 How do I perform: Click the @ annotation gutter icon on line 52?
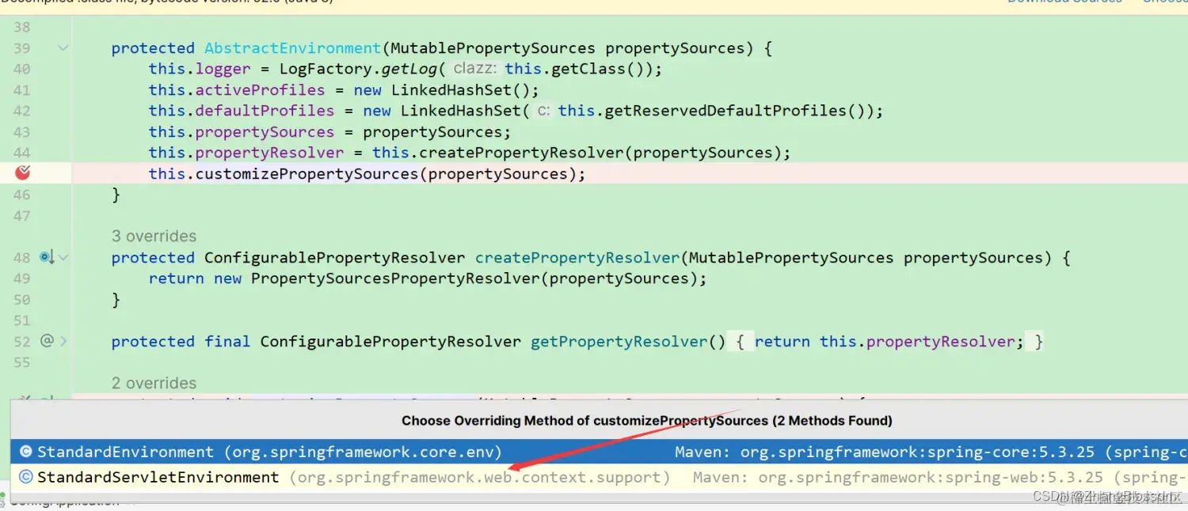pyautogui.click(x=47, y=341)
